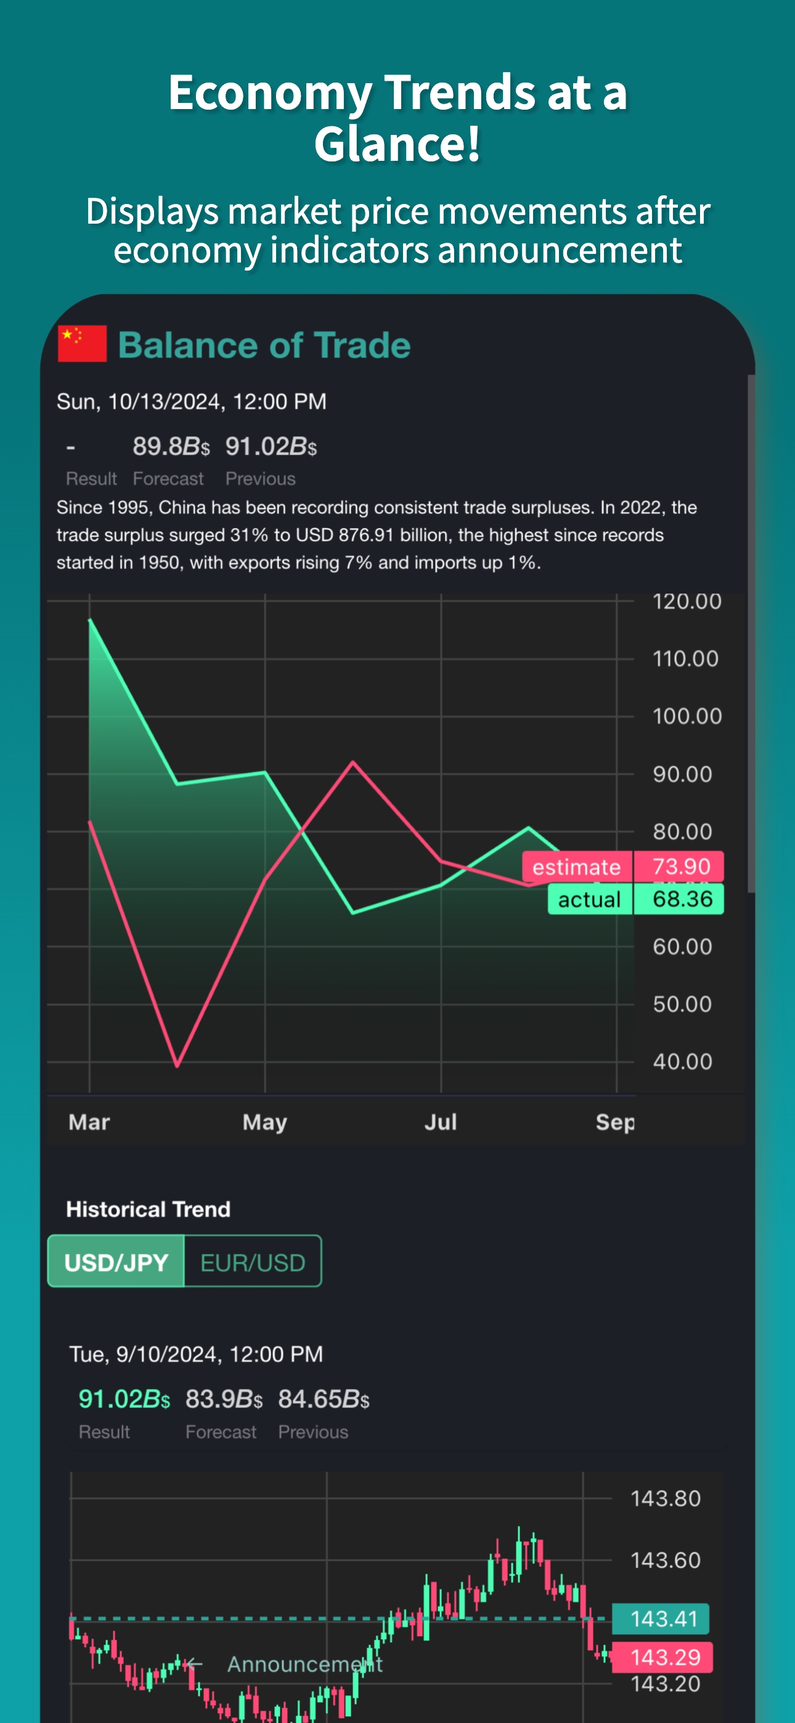Tap the green actual 68.36 label
795x1723 pixels.
pyautogui.click(x=636, y=898)
